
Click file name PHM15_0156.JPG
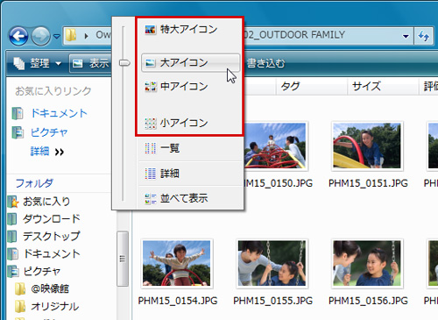(x=368, y=301)
